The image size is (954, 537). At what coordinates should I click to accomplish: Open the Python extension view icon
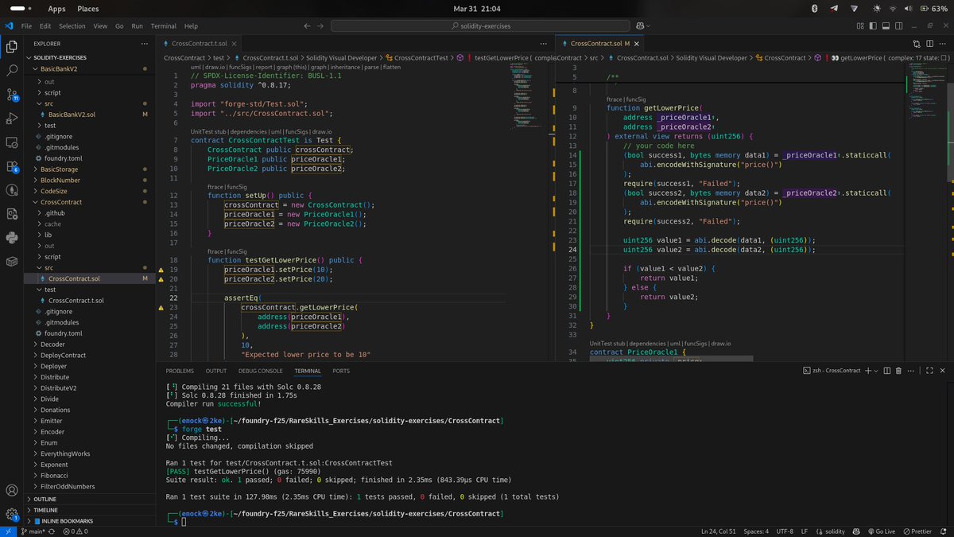(12, 237)
